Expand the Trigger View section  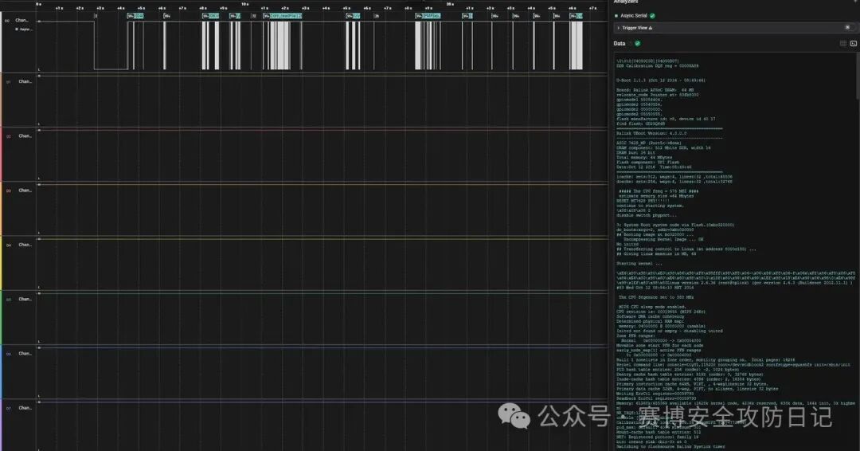click(x=619, y=28)
